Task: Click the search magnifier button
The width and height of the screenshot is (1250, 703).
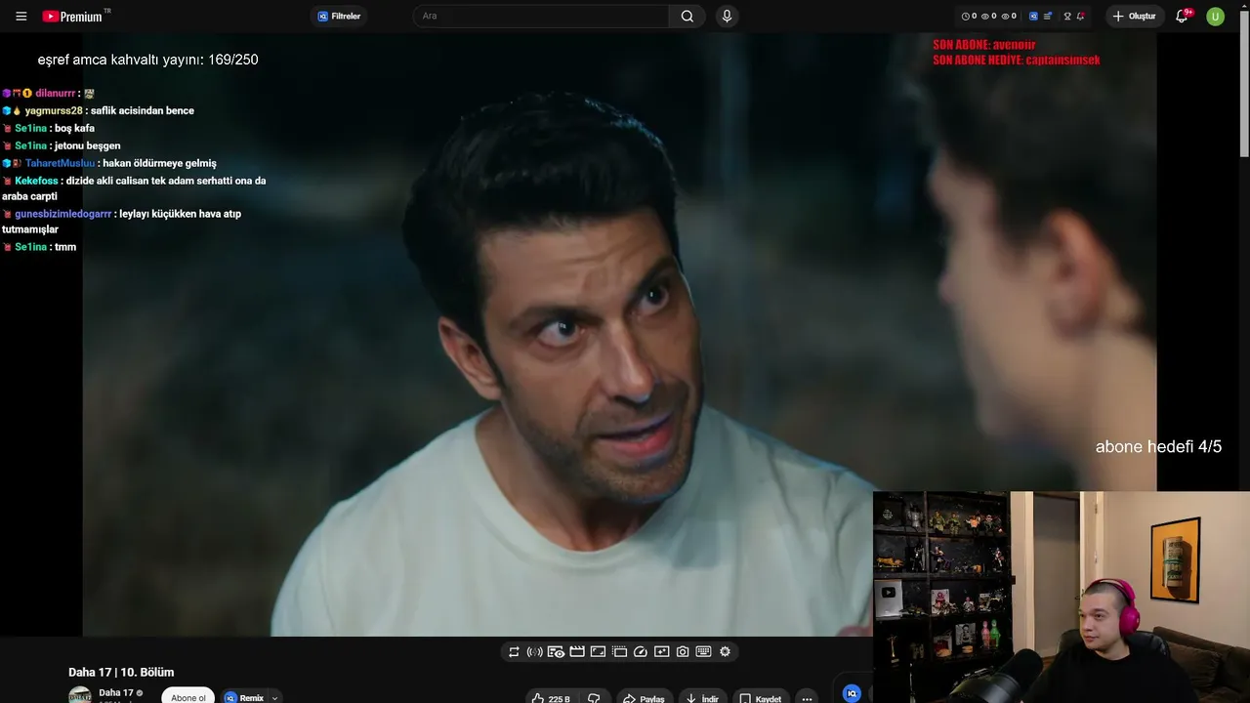Action: pos(687,17)
